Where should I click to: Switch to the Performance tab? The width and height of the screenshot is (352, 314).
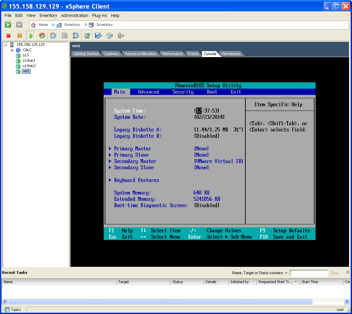[173, 54]
